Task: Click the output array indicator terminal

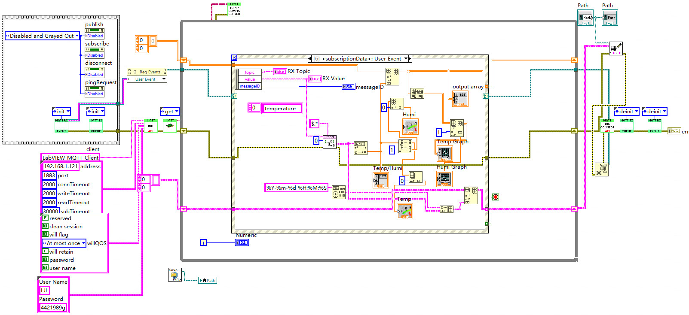Action: (x=460, y=98)
